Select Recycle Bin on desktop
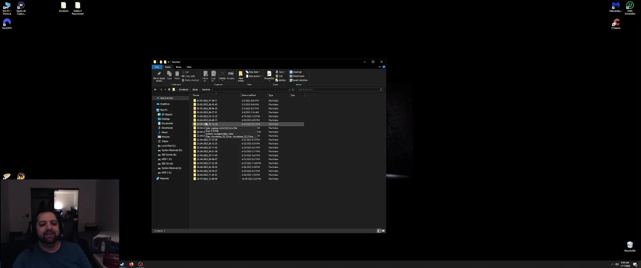This screenshot has height=268, width=641. tap(630, 246)
